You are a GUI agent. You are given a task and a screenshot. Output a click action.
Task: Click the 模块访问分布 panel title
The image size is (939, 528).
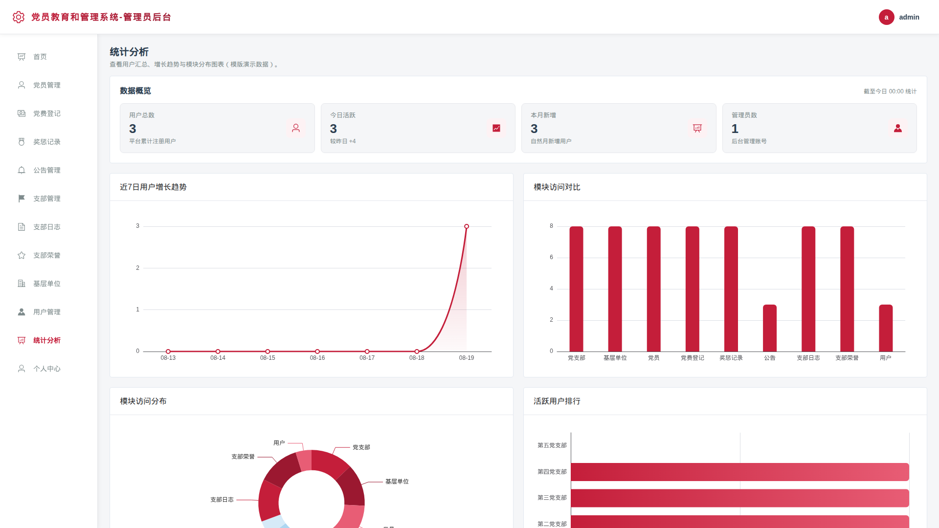[143, 401]
